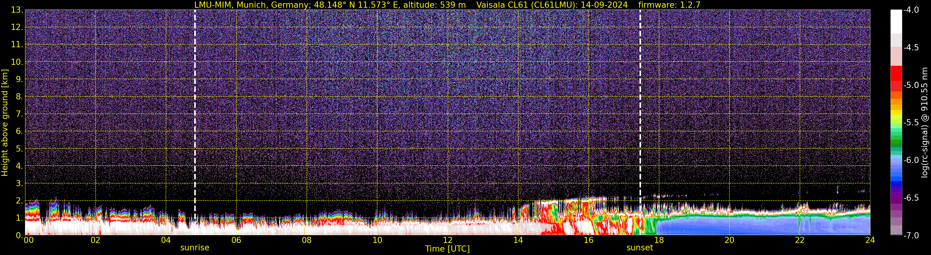Viewport: 931px width, 255px height.
Task: Click the '-5.0' colorbar tick label
Action: pyautogui.click(x=911, y=85)
